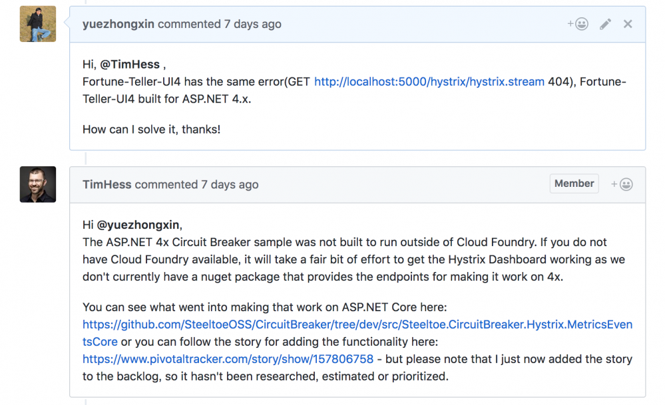665x405 pixels.
Task: Open the pivotaltracker story 157806758 link
Action: point(228,359)
